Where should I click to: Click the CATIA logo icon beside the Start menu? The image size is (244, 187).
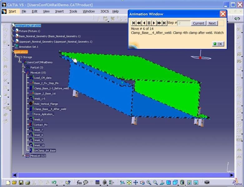(x=4, y=12)
